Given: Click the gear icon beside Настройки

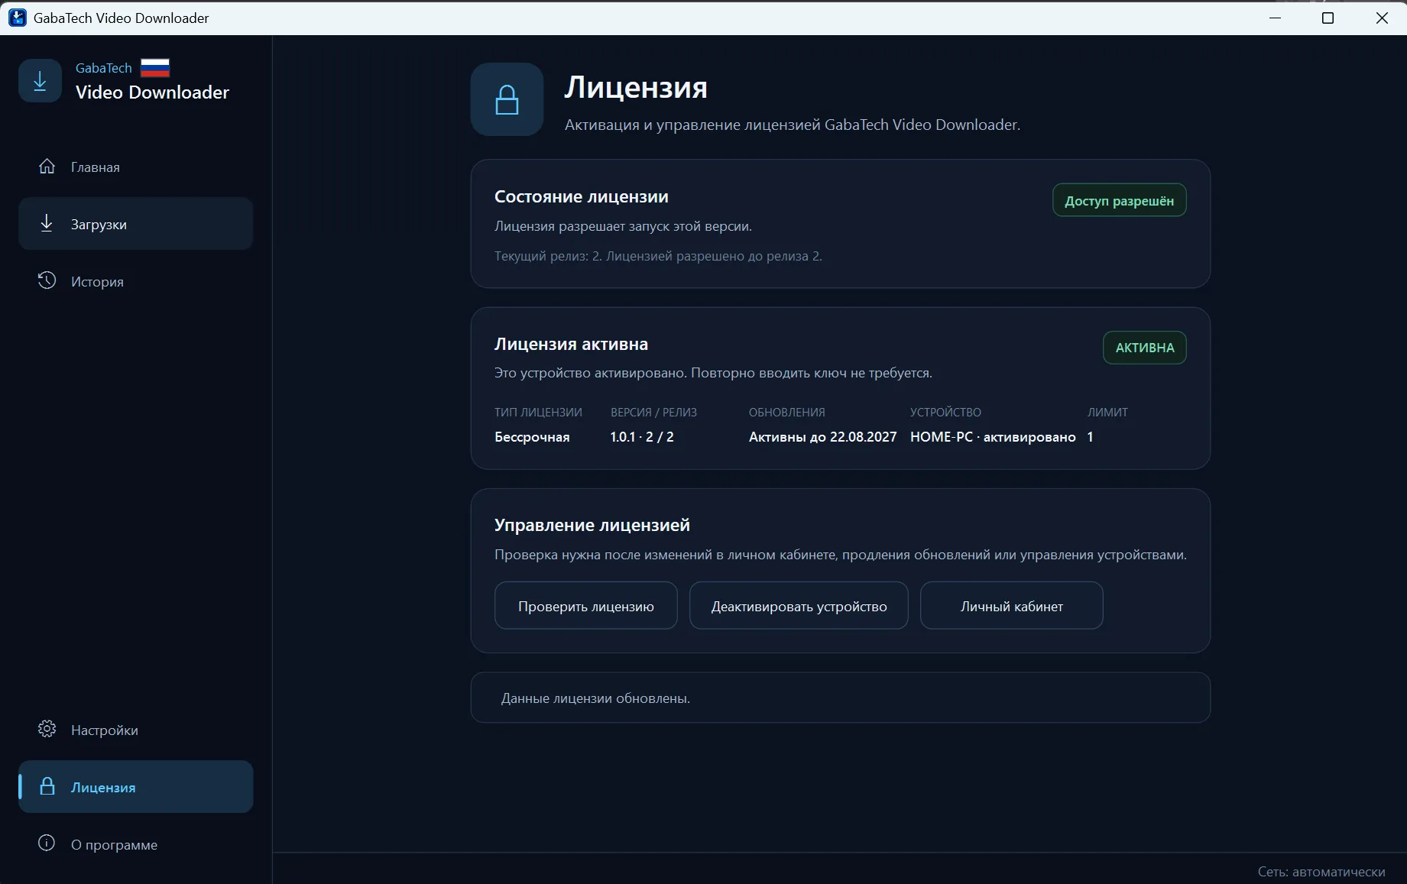Looking at the screenshot, I should [x=47, y=729].
